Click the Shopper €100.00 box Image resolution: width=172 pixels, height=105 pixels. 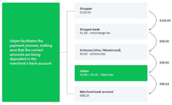tap(111, 11)
